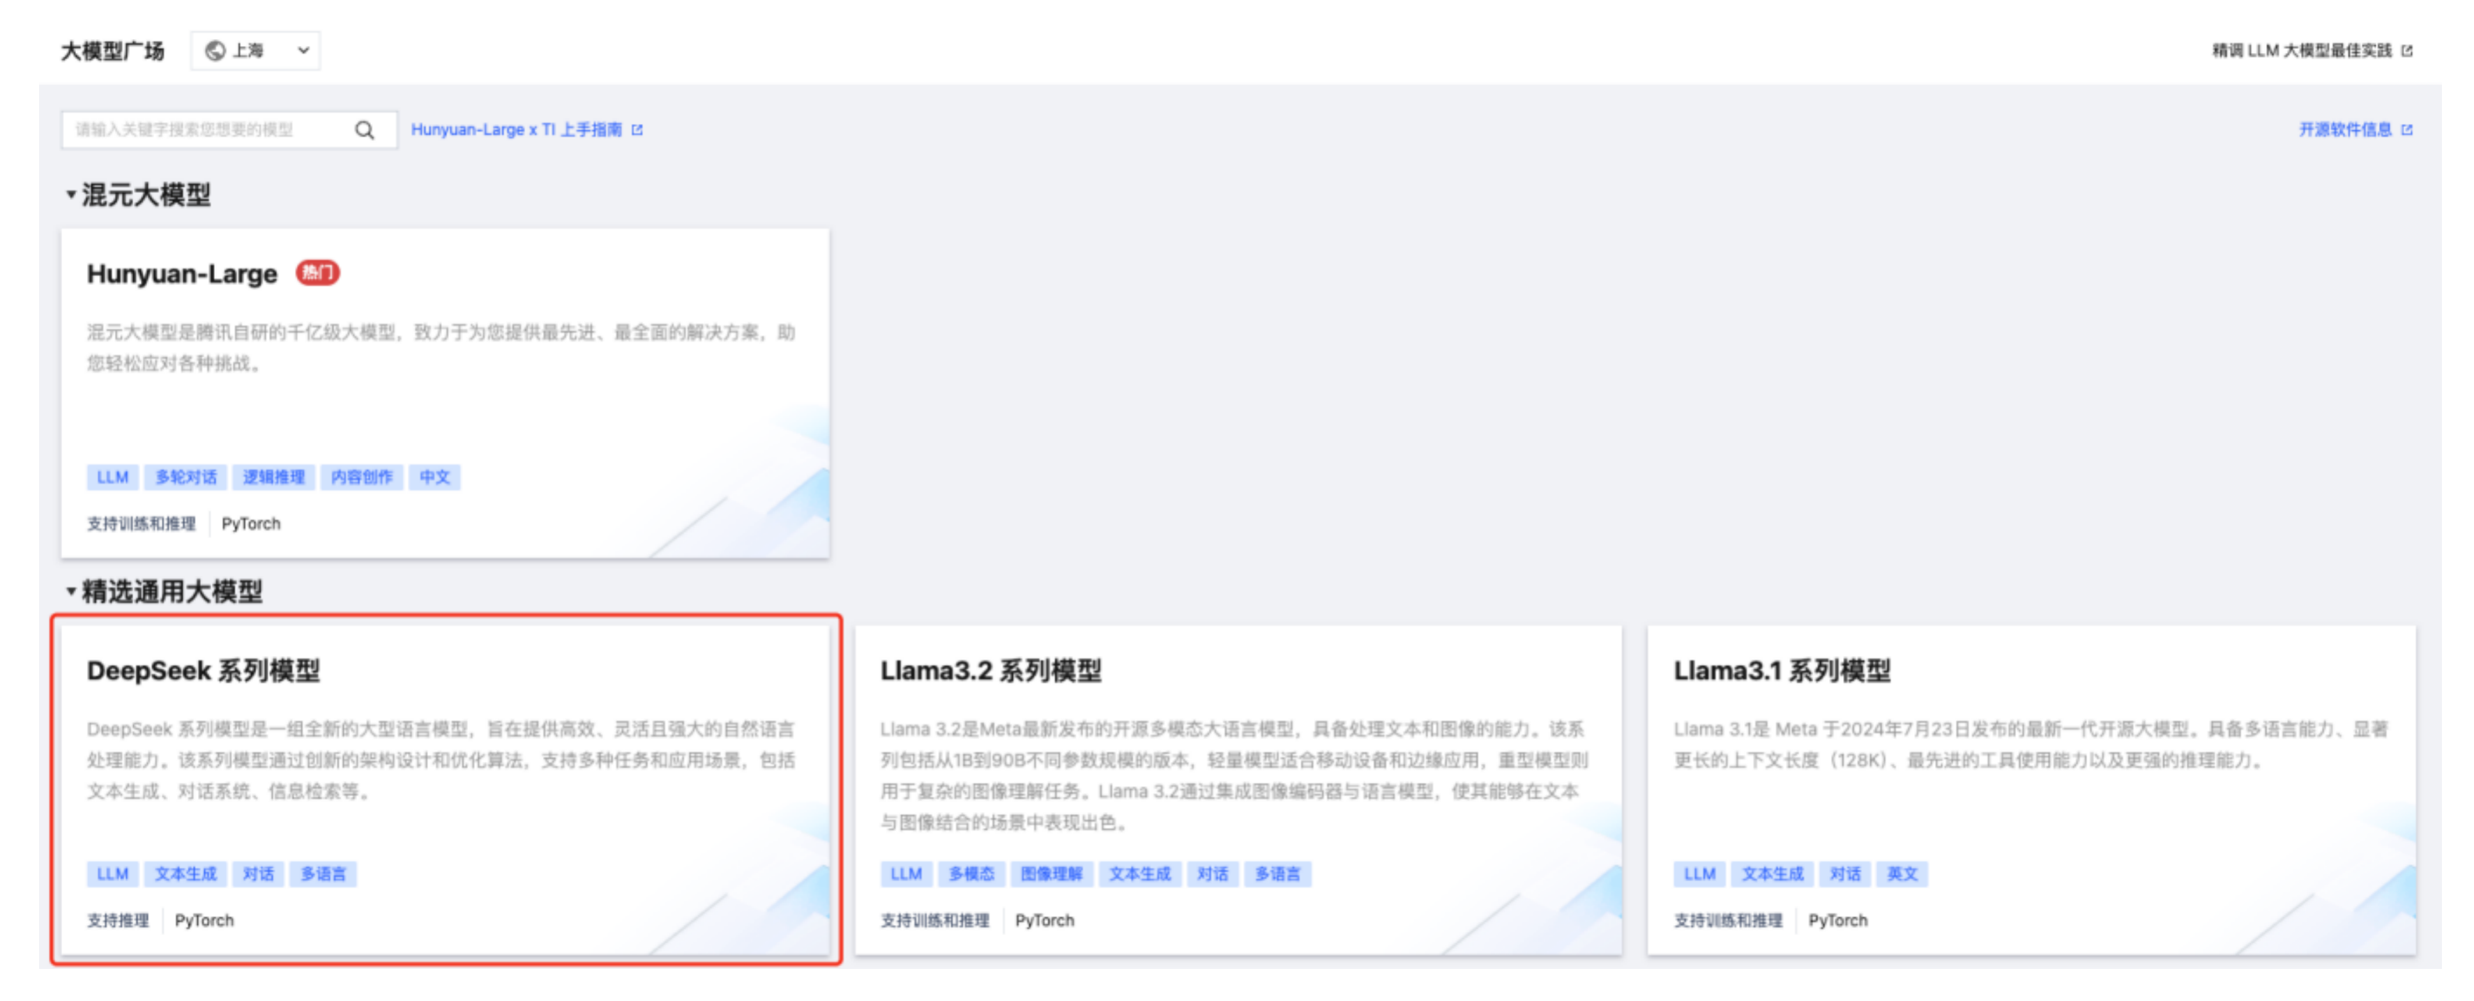Focus the model keyword search field

[x=229, y=130]
